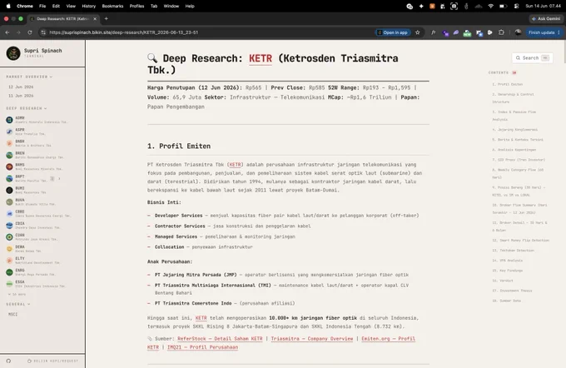
Task: Click the BUVA stock logo in sidebar
Action: click(x=9, y=201)
